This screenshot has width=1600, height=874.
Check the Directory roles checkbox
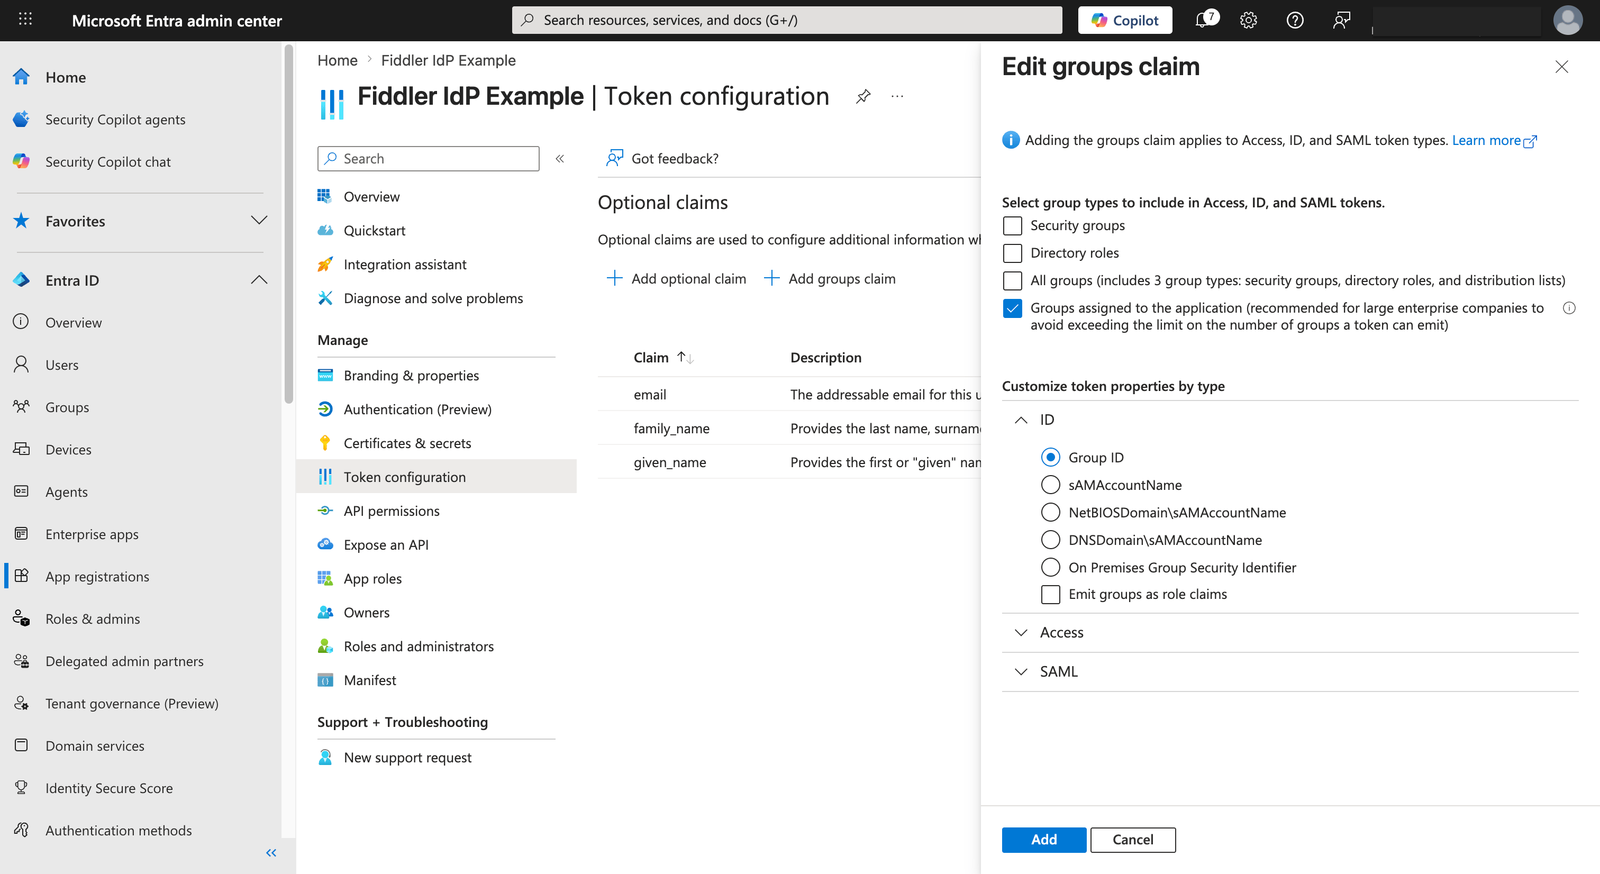tap(1012, 253)
